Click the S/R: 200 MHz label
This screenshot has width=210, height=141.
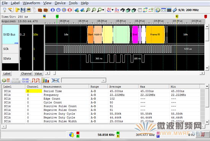click(x=189, y=10)
